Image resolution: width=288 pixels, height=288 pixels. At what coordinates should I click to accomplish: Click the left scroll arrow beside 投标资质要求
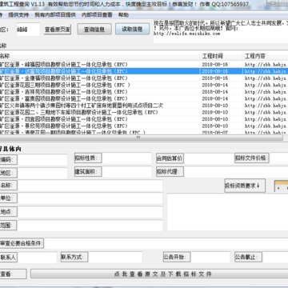[x=279, y=189]
